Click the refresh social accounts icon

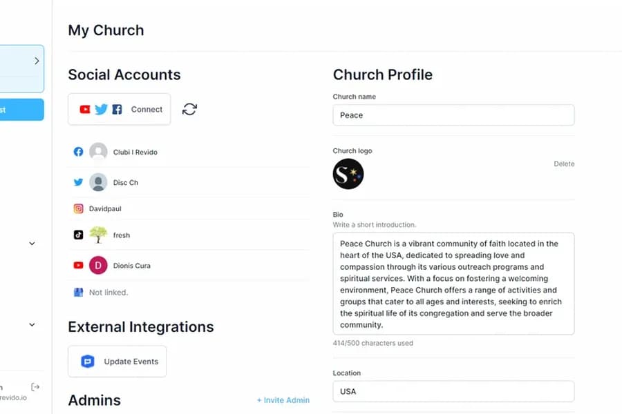click(189, 109)
